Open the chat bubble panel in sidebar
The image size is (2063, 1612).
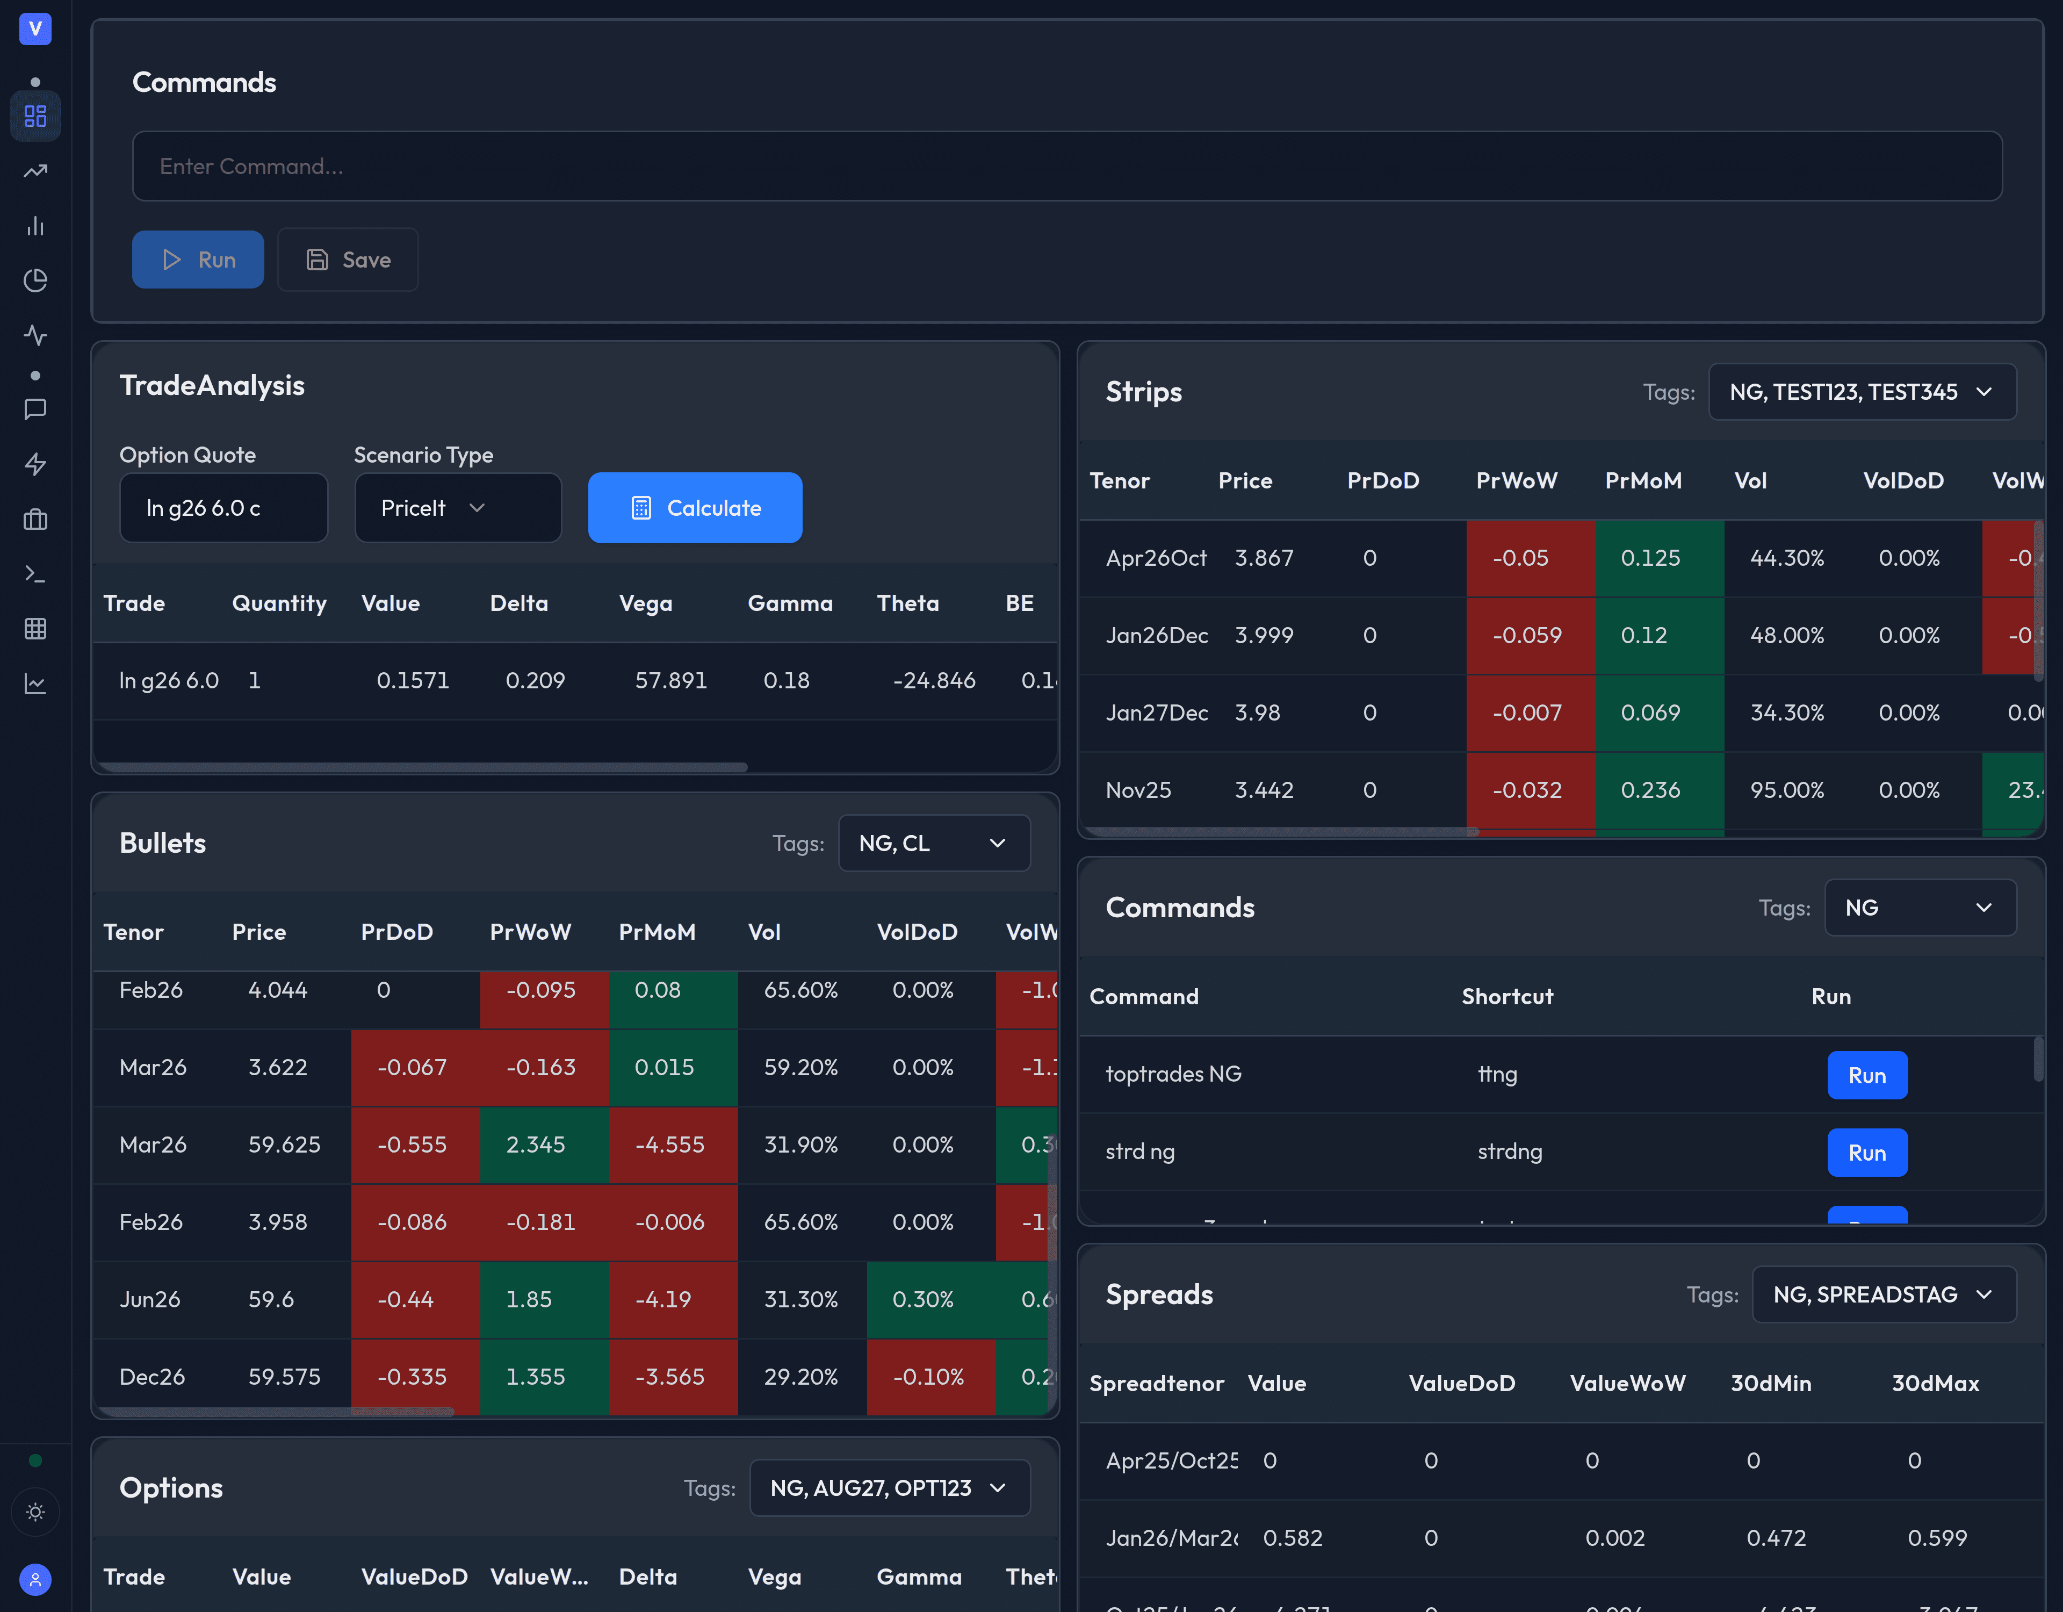[35, 408]
